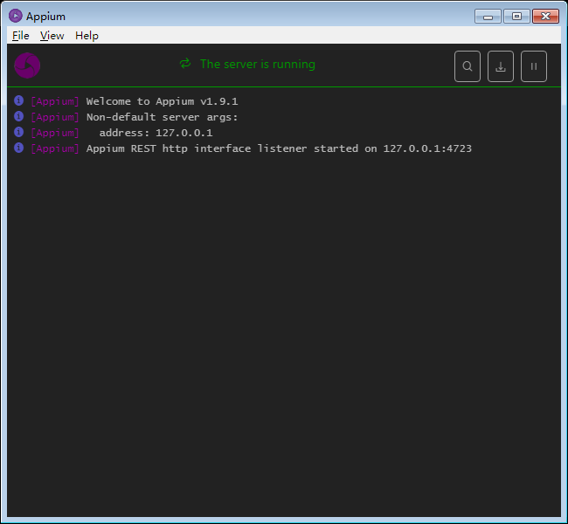This screenshot has height=524, width=568.
Task: Select 'address: 127.0.0.1' log text
Action: click(156, 133)
